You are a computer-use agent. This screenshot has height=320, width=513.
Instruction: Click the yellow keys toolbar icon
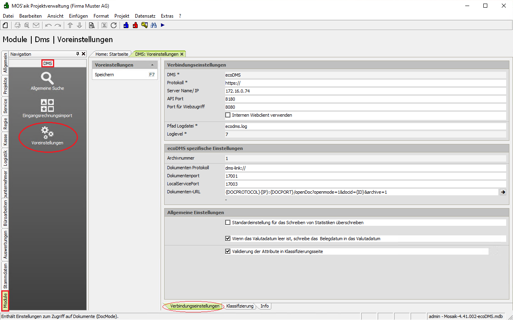click(145, 25)
